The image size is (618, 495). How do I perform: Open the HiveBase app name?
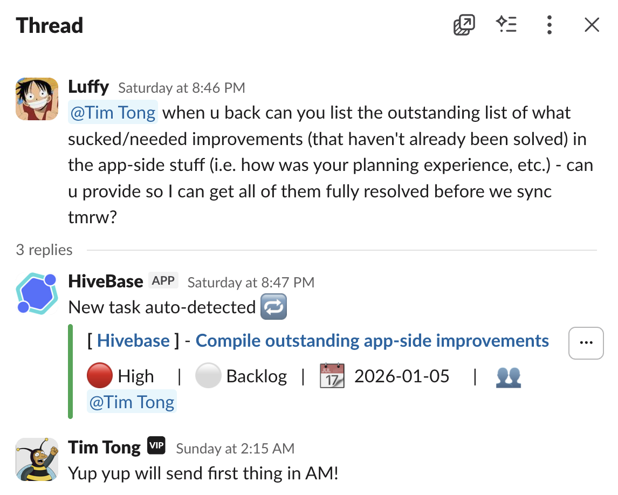pos(106,281)
